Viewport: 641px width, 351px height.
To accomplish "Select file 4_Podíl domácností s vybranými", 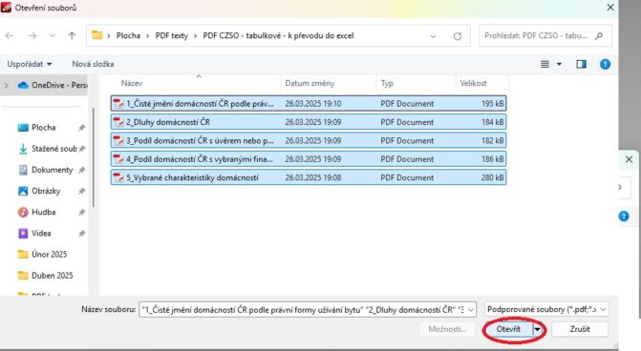I will 309,159.
